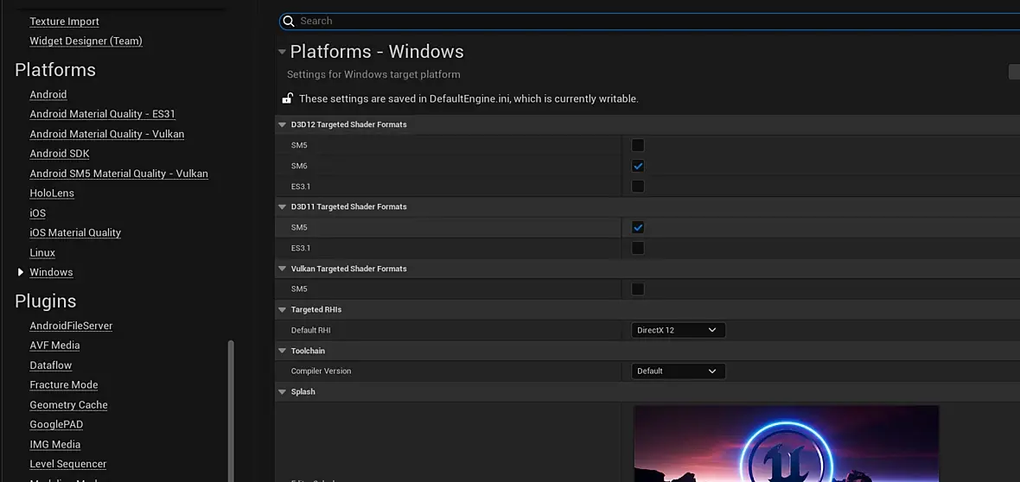Collapse the Splash section
The width and height of the screenshot is (1020, 482).
(282, 391)
